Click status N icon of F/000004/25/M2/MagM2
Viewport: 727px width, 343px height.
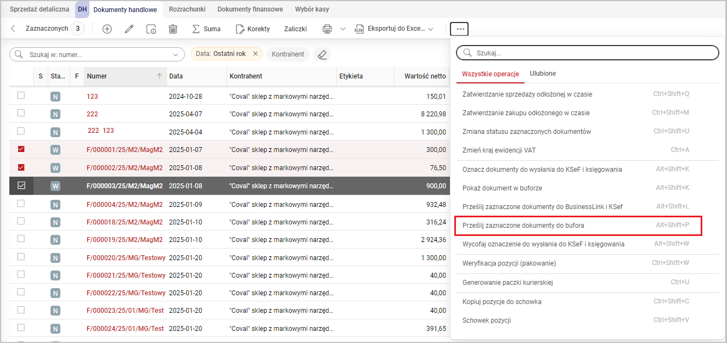55,205
